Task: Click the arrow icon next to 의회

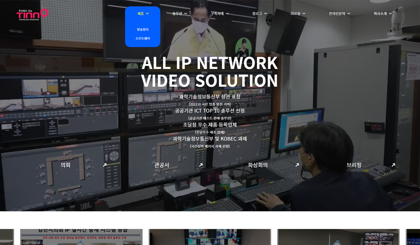Action: click(x=105, y=165)
